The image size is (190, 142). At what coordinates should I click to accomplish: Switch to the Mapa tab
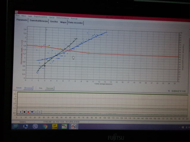click(63, 22)
